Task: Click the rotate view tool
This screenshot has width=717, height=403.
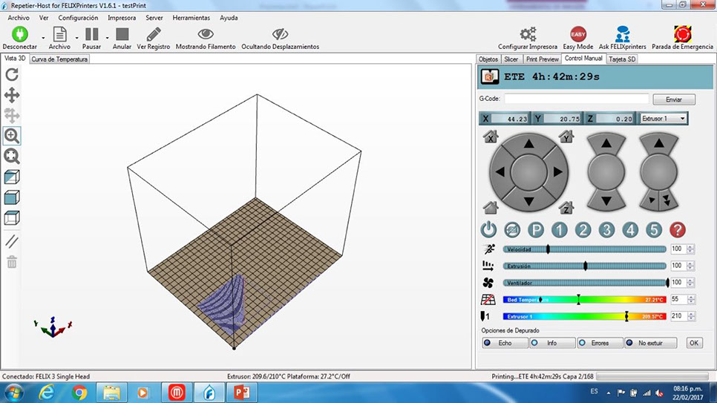Action: point(12,74)
